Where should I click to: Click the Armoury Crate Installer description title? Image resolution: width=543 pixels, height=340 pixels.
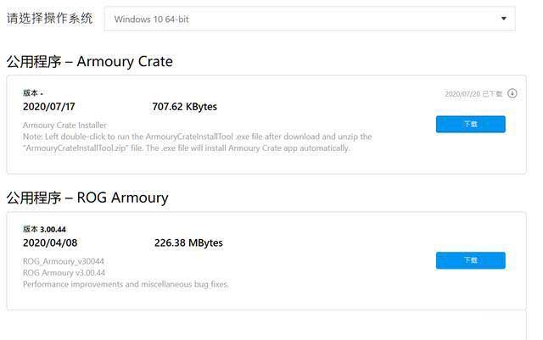(x=64, y=125)
